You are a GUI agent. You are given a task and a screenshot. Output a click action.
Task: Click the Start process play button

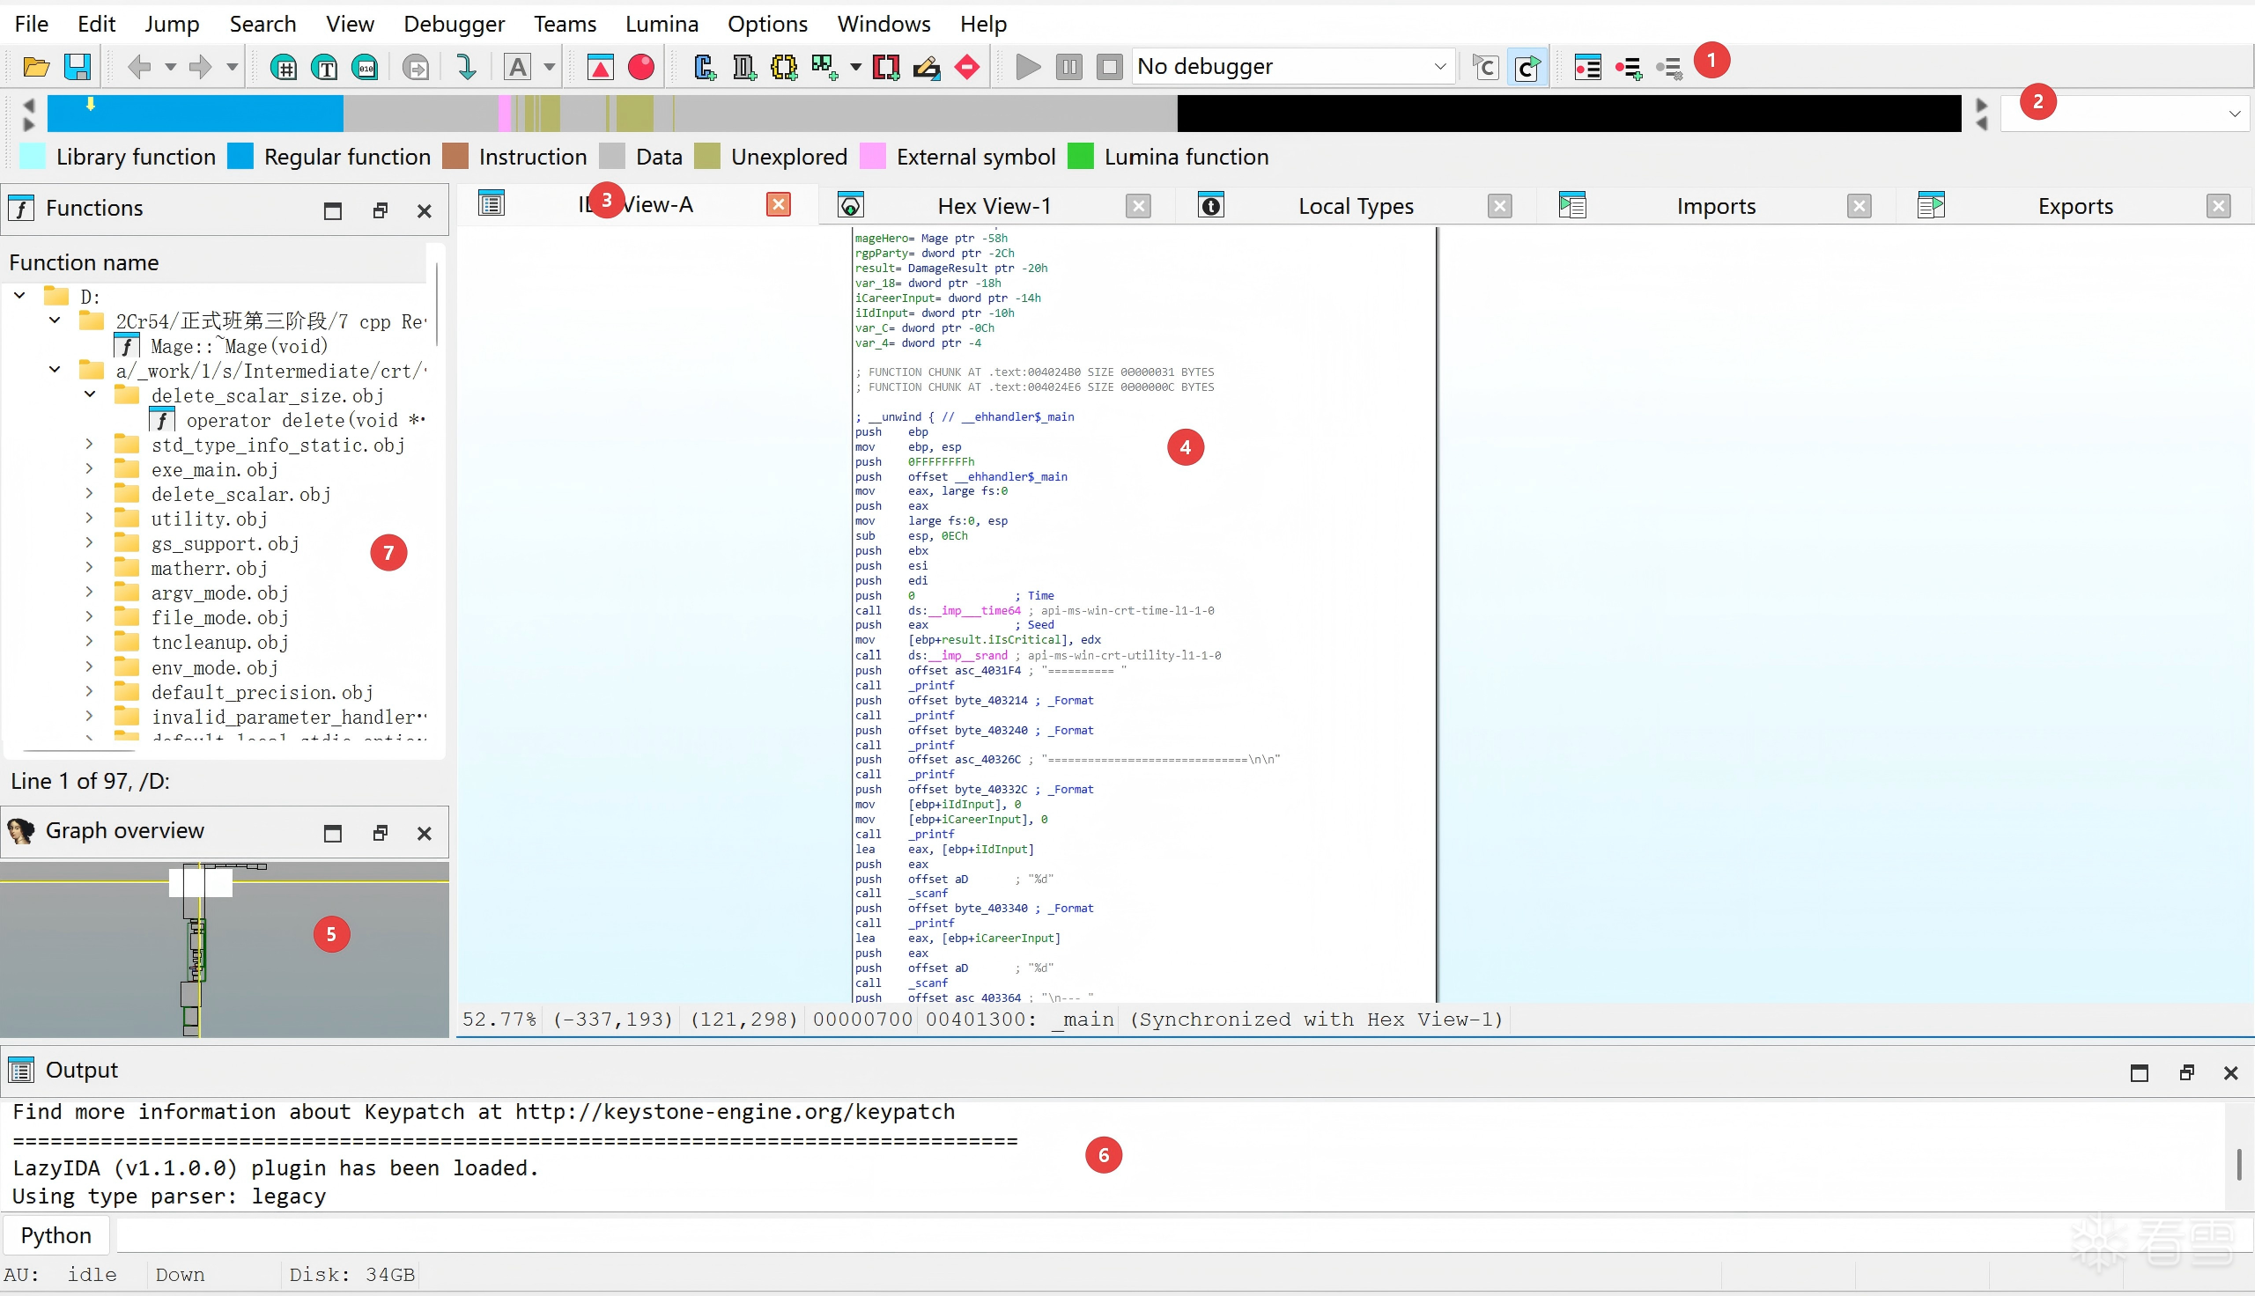[1027, 67]
